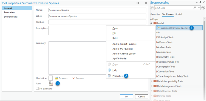This screenshot has width=206, height=101.
Task: Enable the Set password checkbox
Action: 37,89
